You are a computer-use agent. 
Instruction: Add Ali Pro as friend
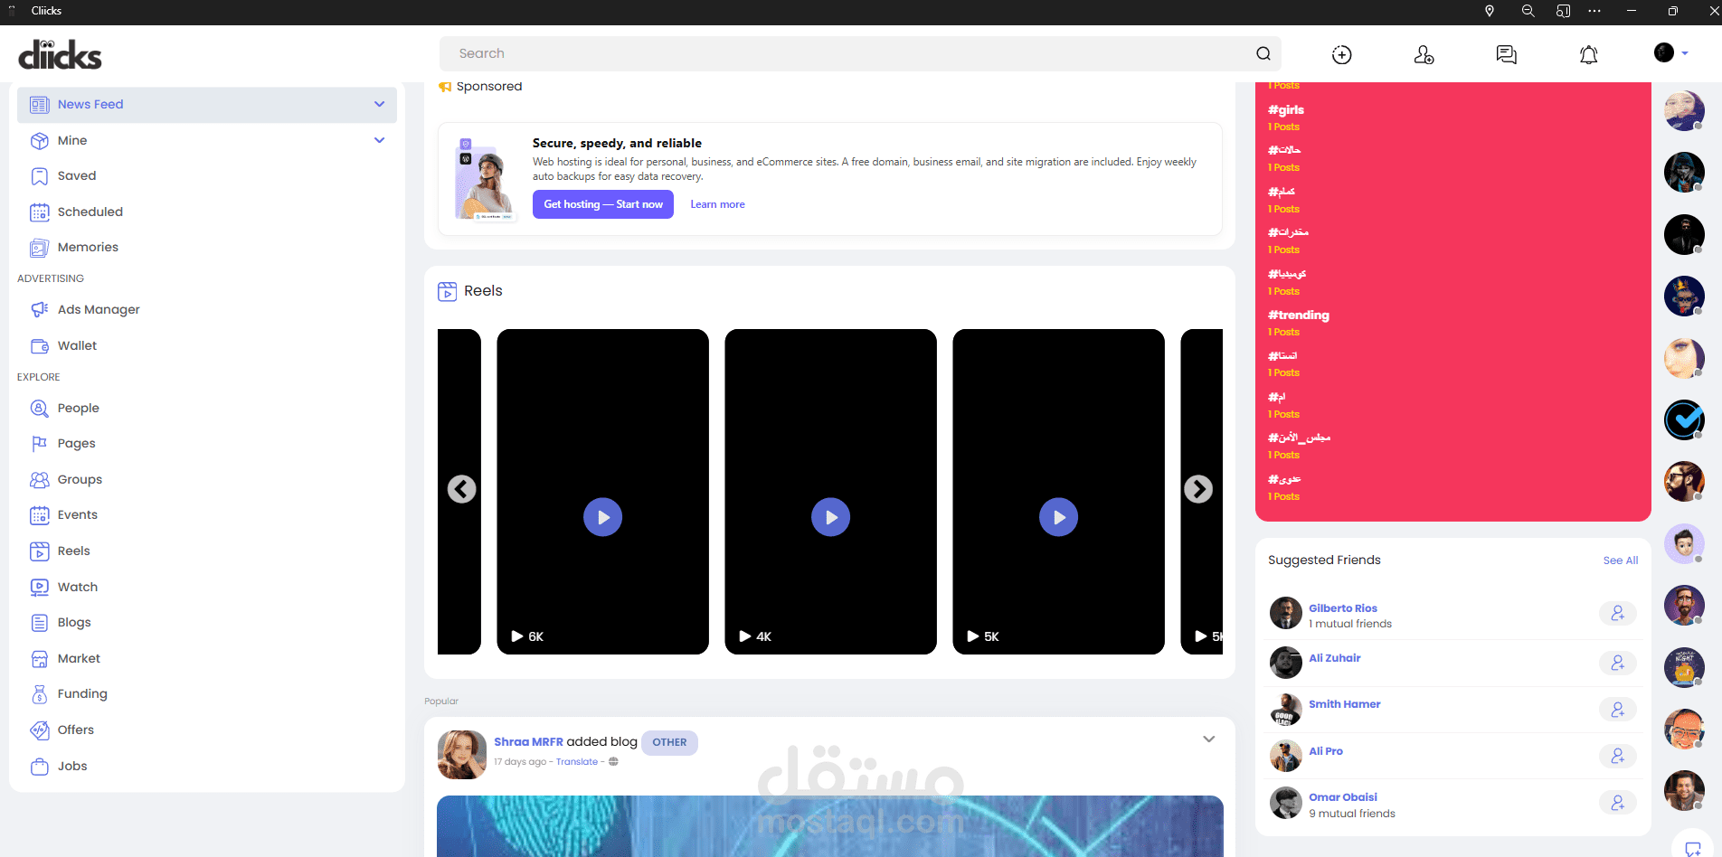click(1618, 756)
